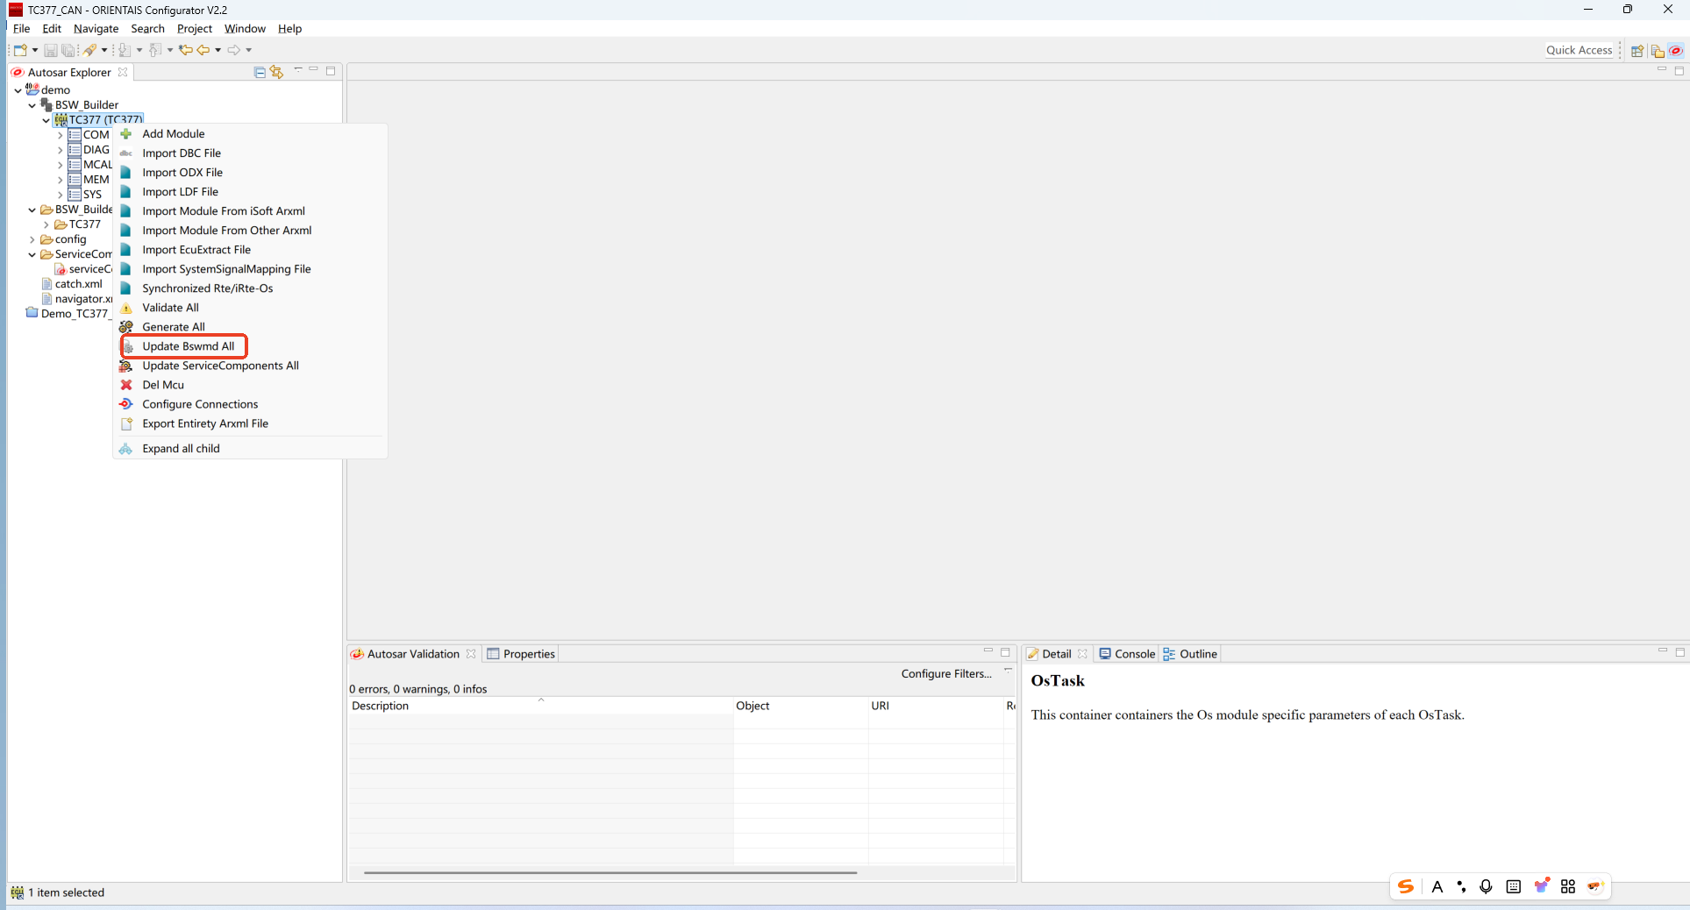1690x910 pixels.
Task: Select Update Bswmd All from context menu
Action: 188,346
